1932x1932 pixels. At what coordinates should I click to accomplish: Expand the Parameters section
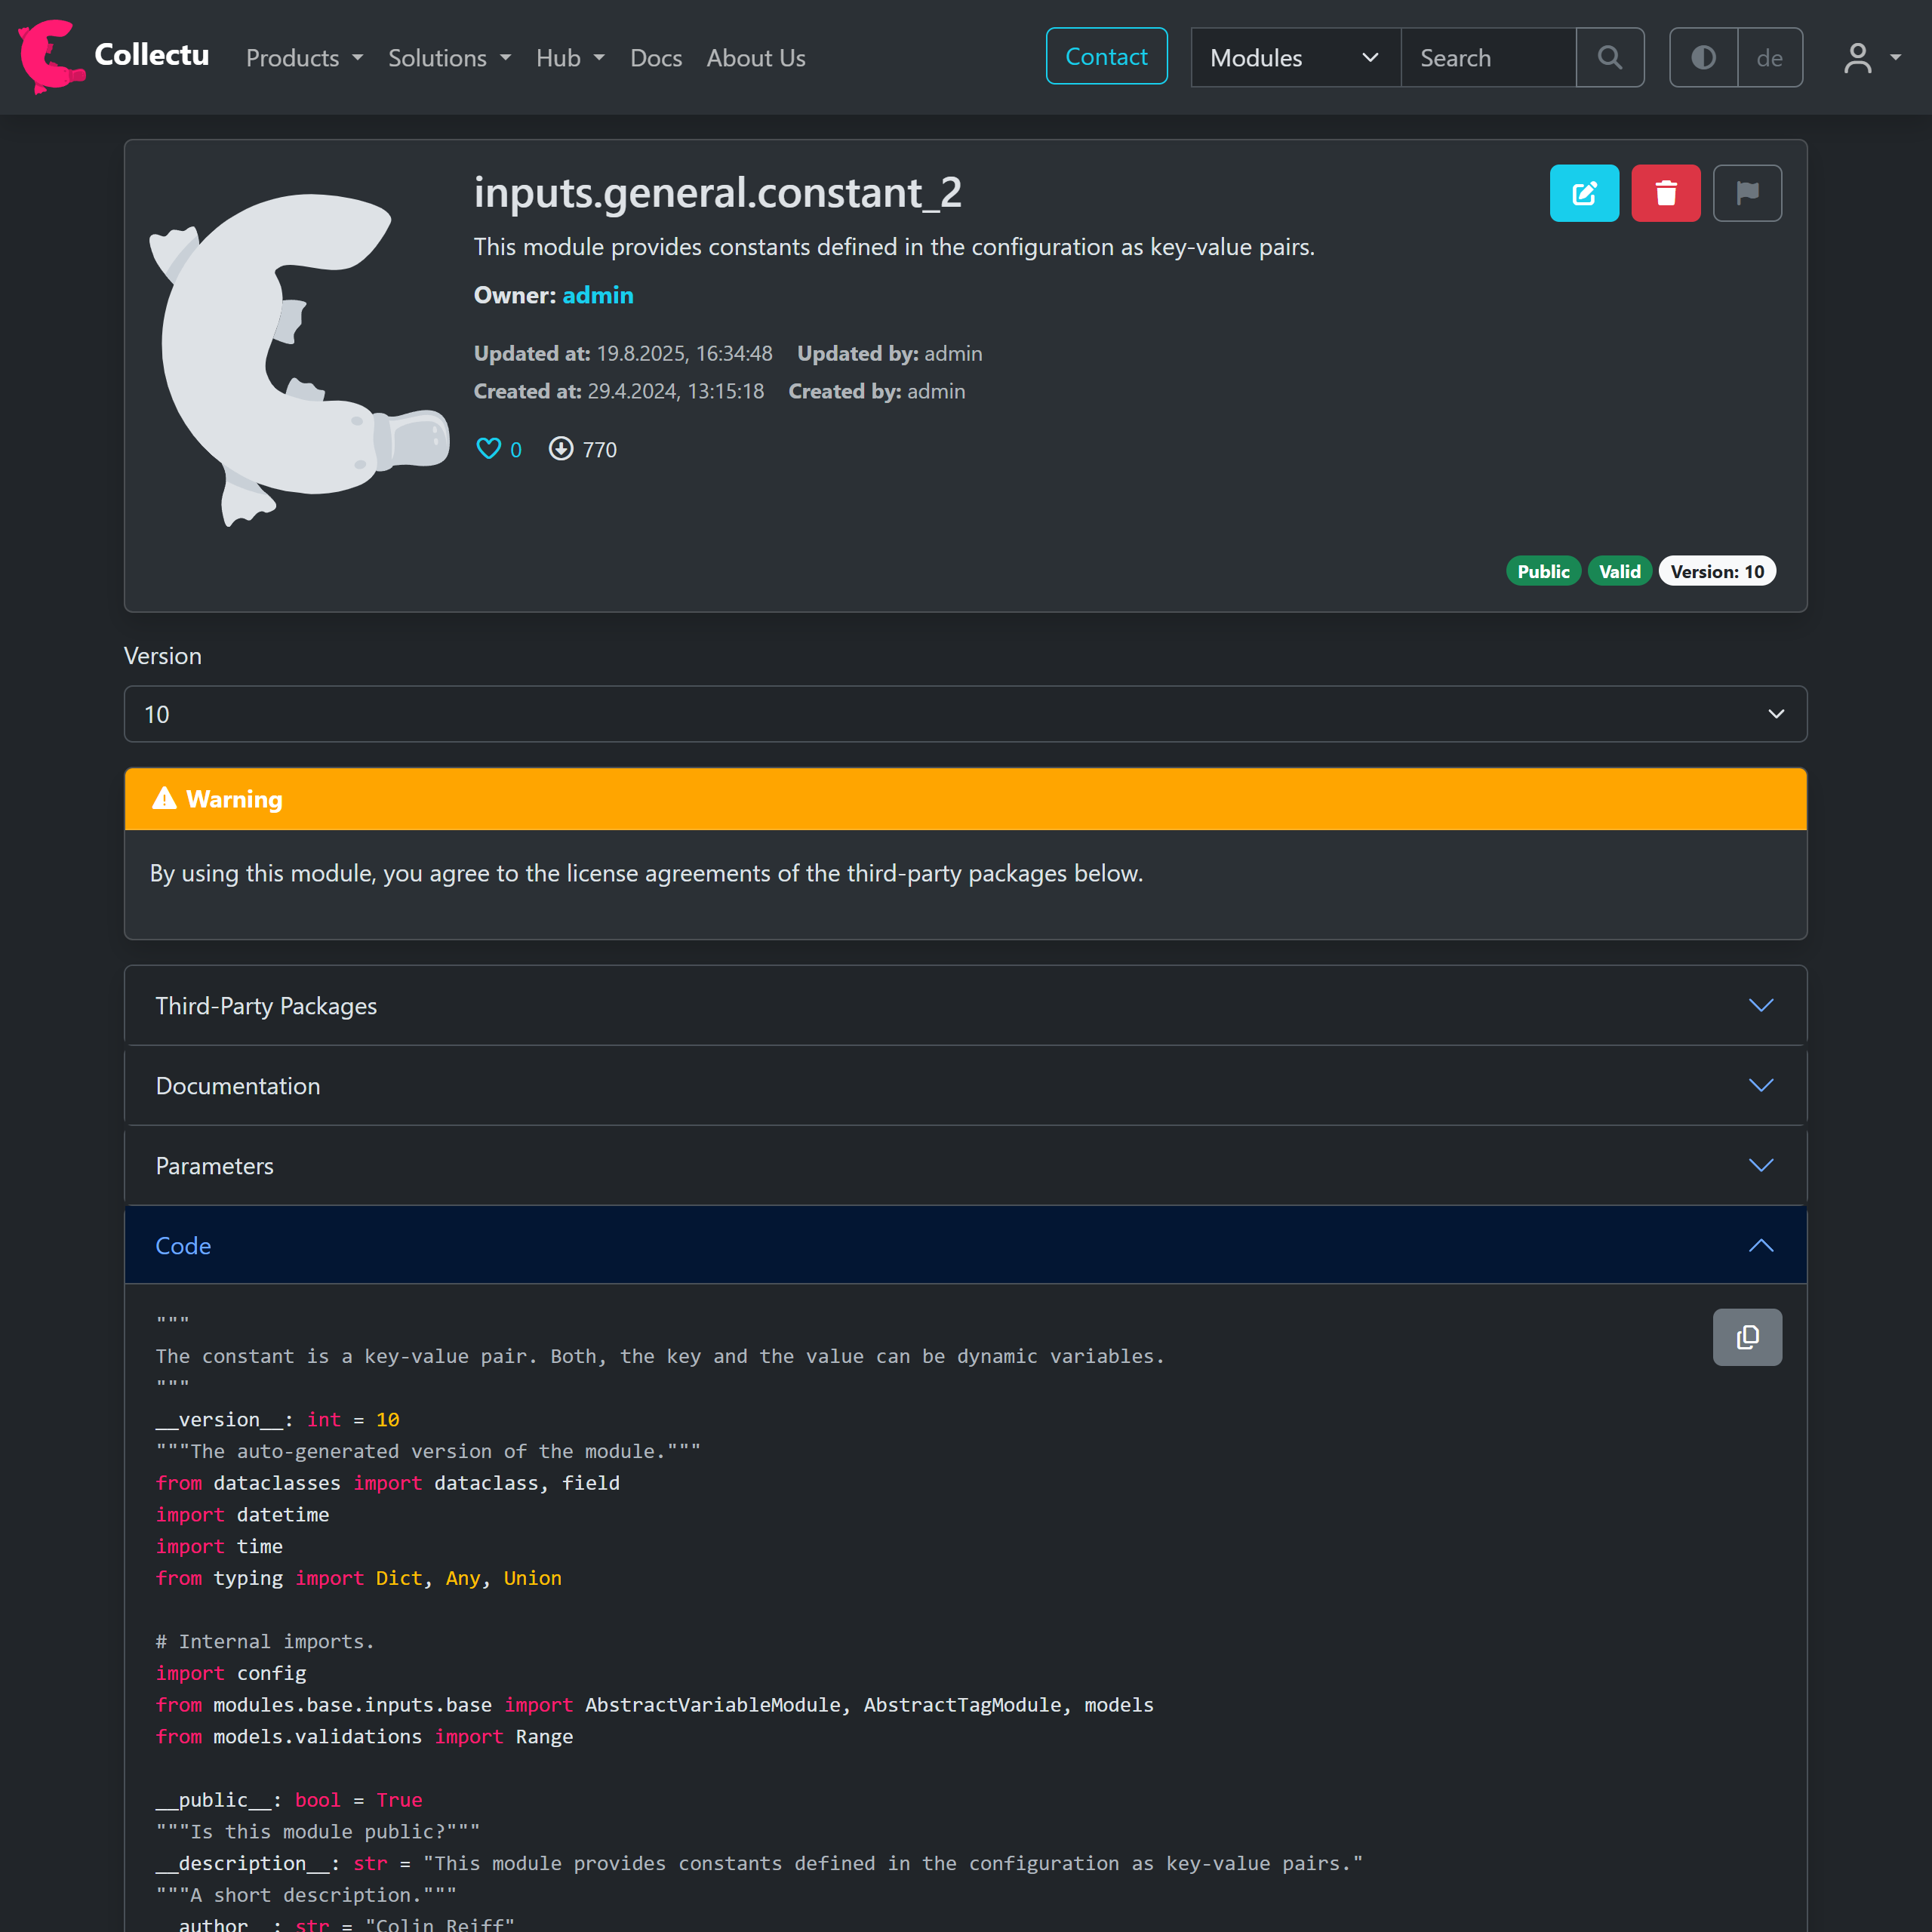point(965,1165)
